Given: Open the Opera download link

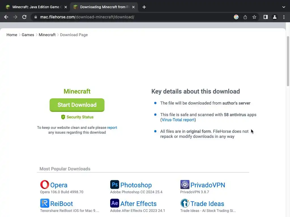Looking at the screenshot, I should 59,185.
